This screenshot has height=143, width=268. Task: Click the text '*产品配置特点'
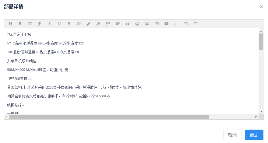pos(19,78)
